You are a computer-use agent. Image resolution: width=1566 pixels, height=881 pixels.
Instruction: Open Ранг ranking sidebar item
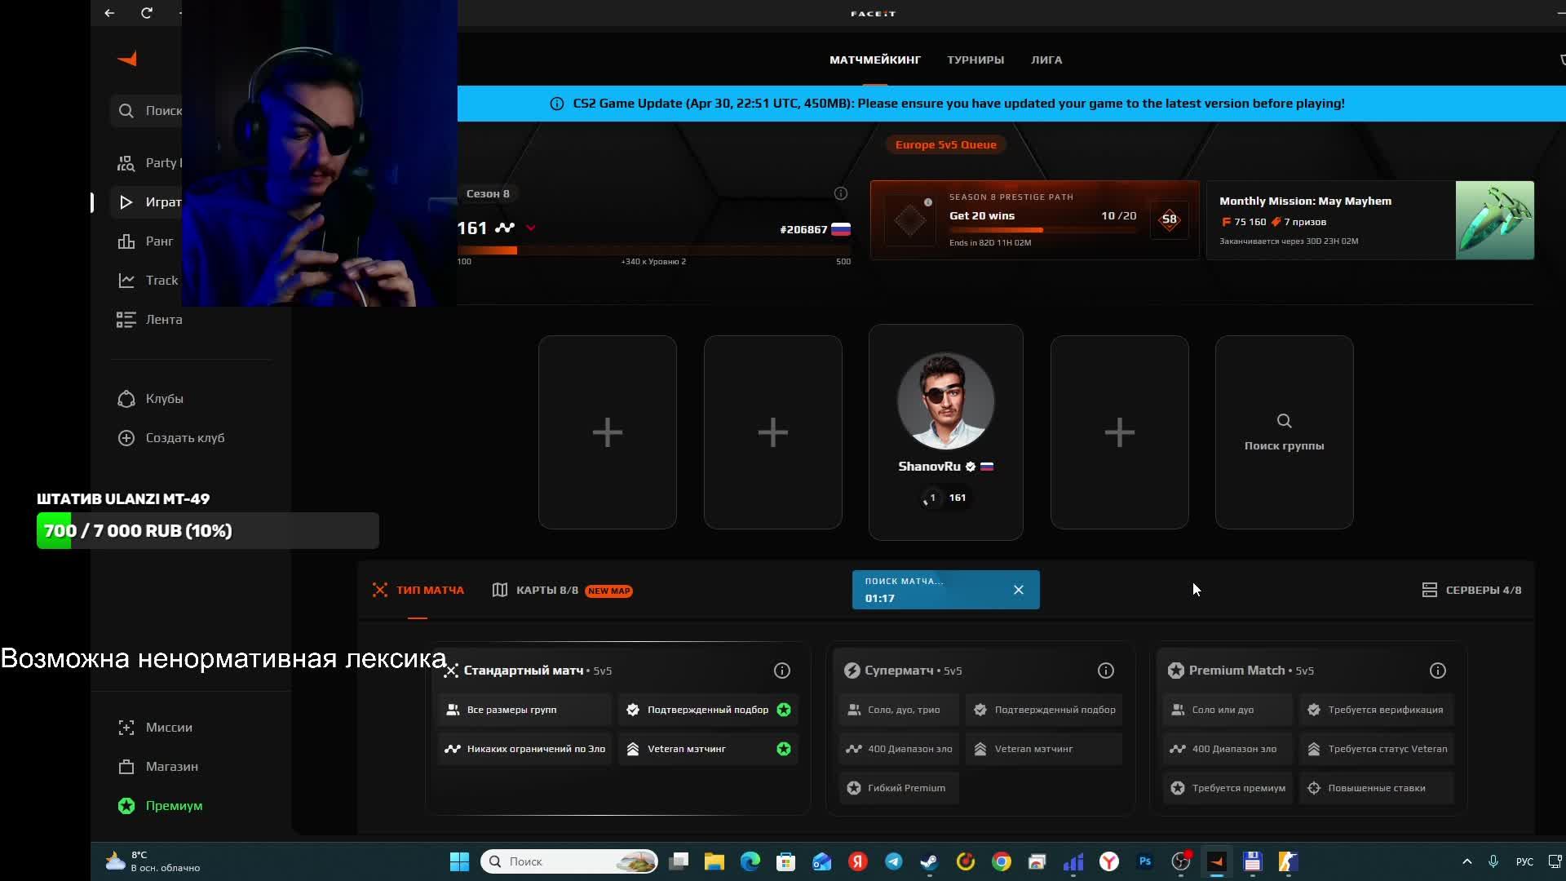pyautogui.click(x=145, y=241)
